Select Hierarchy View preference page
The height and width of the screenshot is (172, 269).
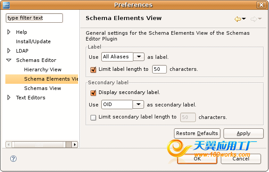43,70
